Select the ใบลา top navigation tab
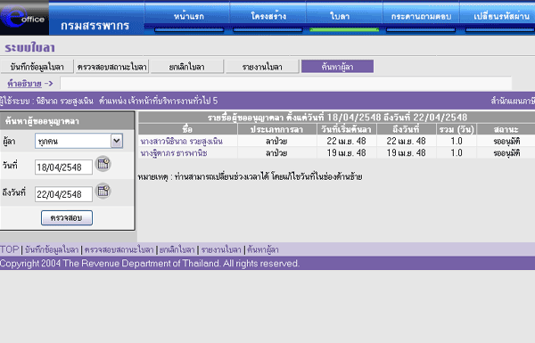The width and height of the screenshot is (535, 343). (x=340, y=16)
